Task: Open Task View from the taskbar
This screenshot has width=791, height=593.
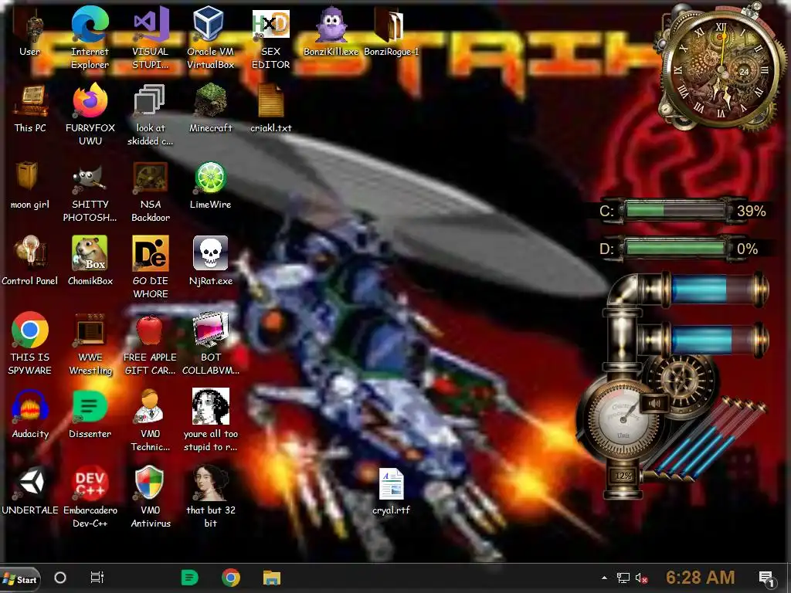Action: pyautogui.click(x=97, y=578)
